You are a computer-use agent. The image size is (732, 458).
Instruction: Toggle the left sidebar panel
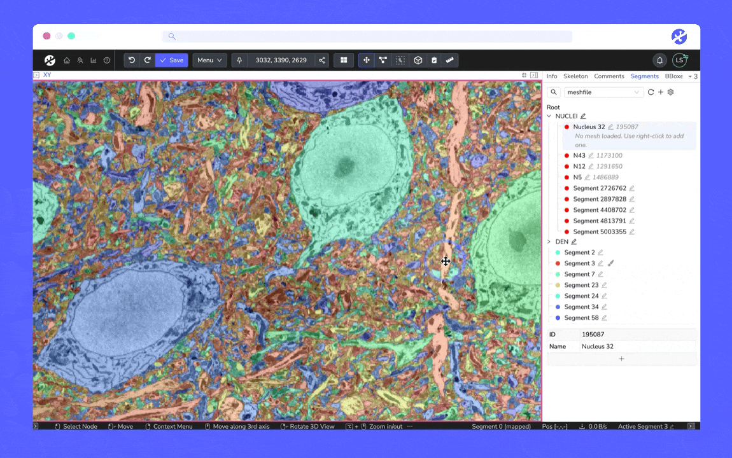(x=36, y=75)
